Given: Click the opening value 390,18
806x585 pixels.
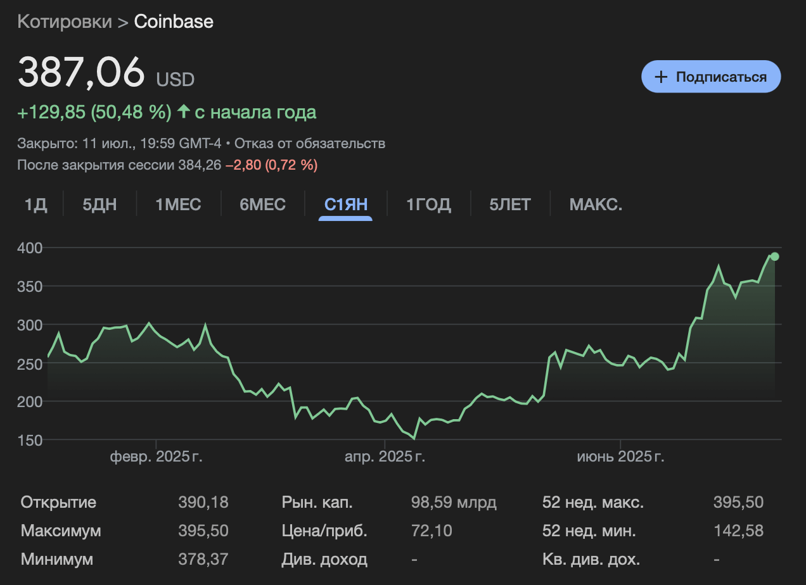Looking at the screenshot, I should (x=203, y=503).
